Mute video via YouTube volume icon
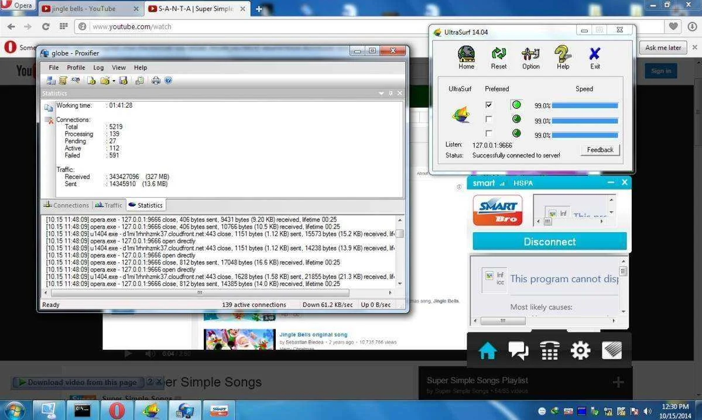The height and width of the screenshot is (420, 702). [149, 353]
